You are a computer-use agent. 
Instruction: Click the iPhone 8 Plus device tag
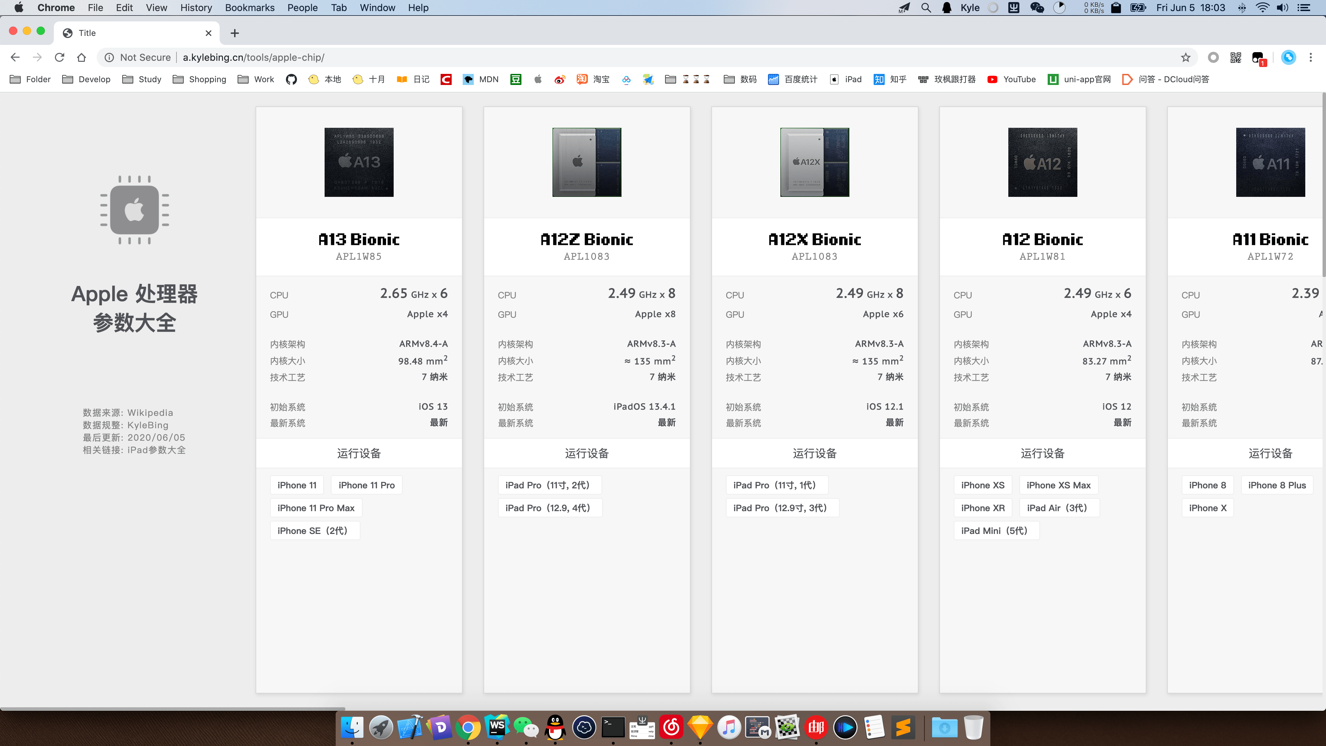pyautogui.click(x=1277, y=485)
